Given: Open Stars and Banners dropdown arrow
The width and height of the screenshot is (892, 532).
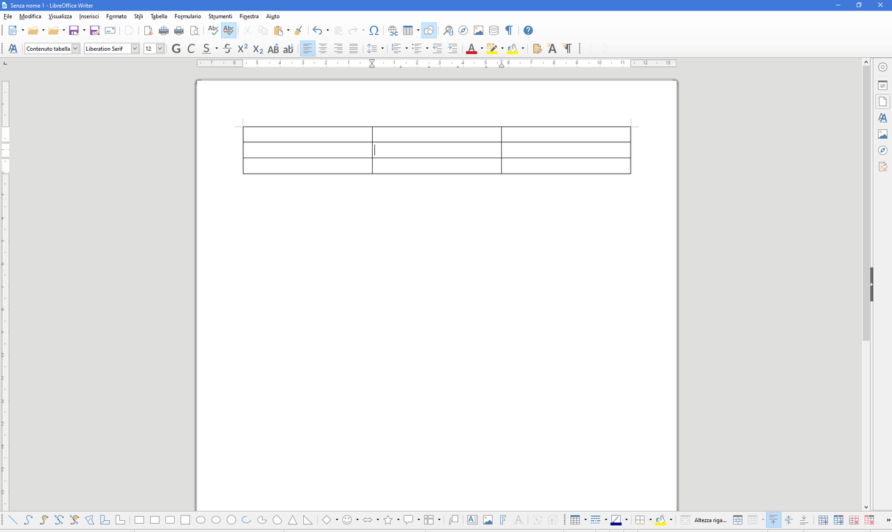Looking at the screenshot, I should click(398, 520).
